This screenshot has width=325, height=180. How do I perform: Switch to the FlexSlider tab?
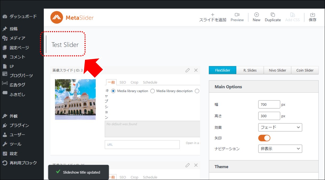tap(223, 70)
